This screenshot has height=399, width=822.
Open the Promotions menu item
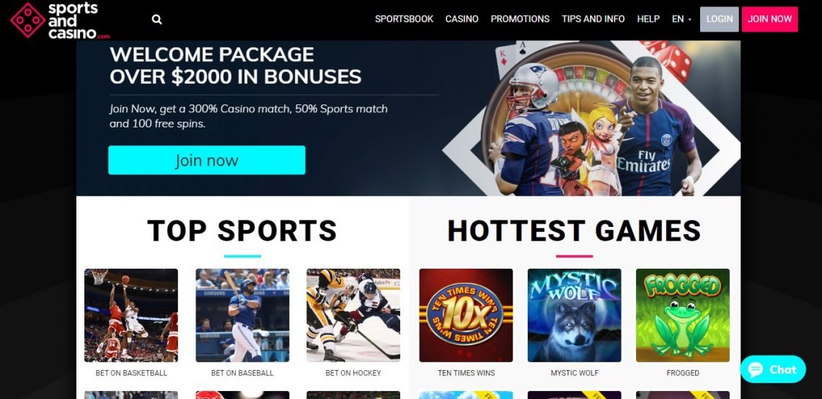[x=520, y=19]
